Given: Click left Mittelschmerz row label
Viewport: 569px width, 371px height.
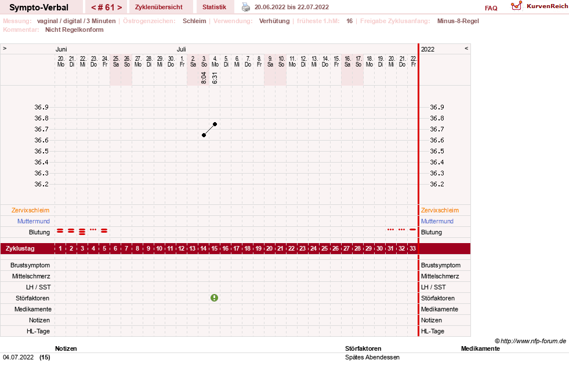Looking at the screenshot, I should pos(31,276).
